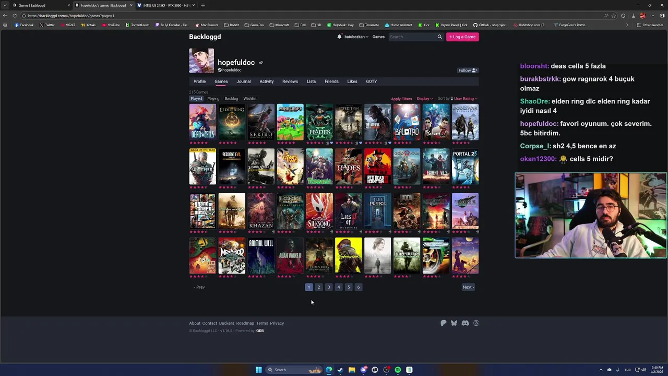This screenshot has width=668, height=376.
Task: Open the Reviews tab
Action: (x=290, y=81)
